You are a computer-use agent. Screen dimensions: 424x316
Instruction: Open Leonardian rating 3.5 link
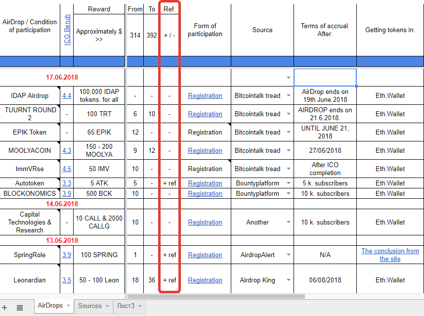(67, 280)
